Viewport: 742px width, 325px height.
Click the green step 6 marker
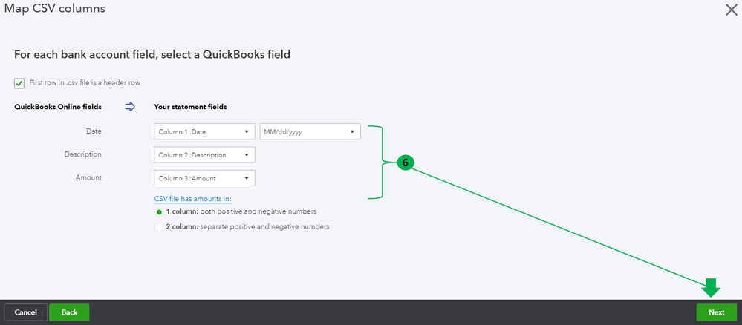(405, 162)
